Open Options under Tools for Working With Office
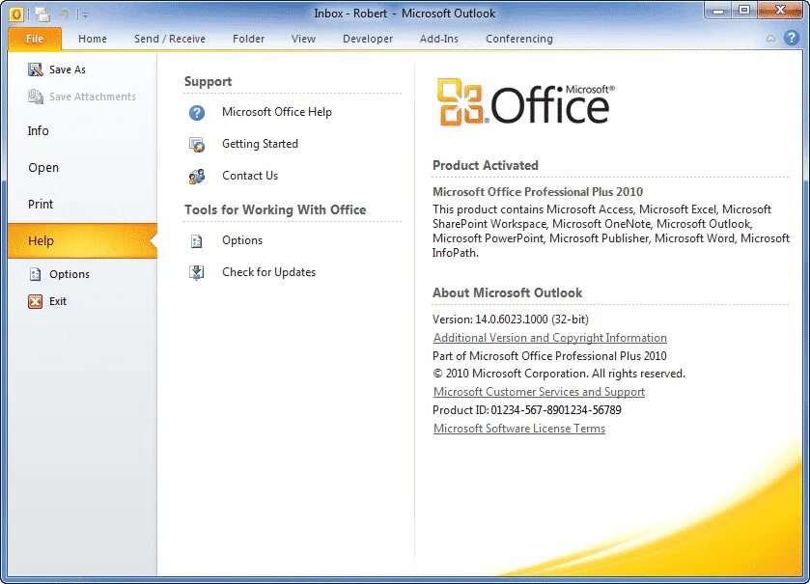This screenshot has width=810, height=584. click(x=242, y=240)
